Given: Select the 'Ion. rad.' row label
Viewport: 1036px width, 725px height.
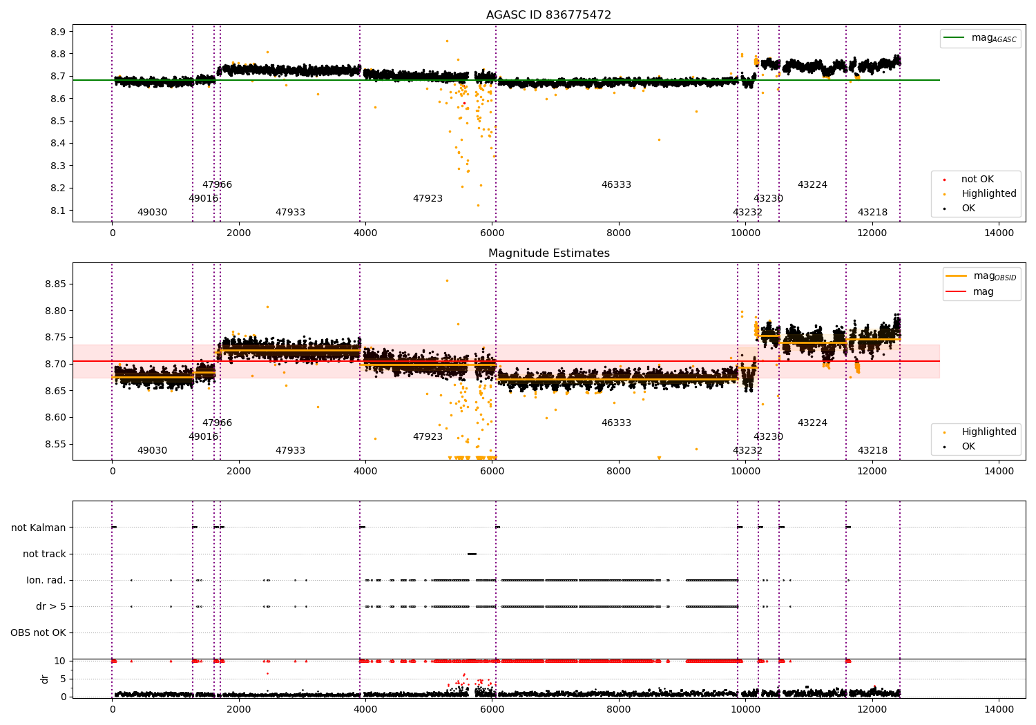Looking at the screenshot, I should [46, 580].
